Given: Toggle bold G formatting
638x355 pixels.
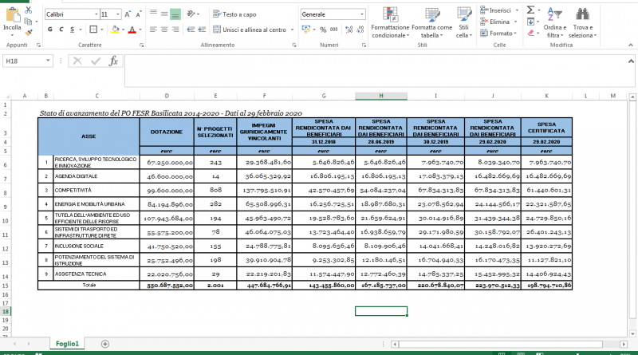Looking at the screenshot, I should click(49, 30).
